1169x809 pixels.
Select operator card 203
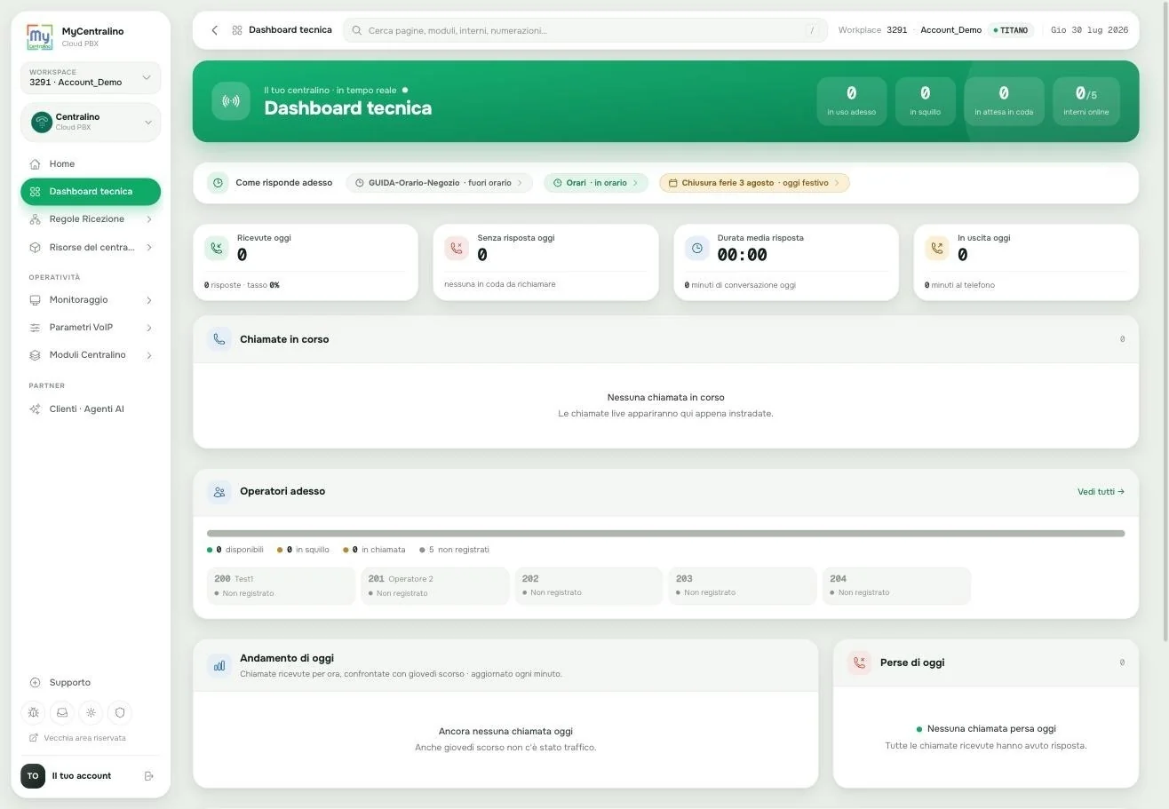pyautogui.click(x=743, y=586)
